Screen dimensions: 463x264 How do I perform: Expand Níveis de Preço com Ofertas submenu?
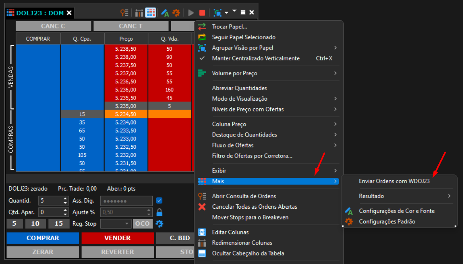268,109
